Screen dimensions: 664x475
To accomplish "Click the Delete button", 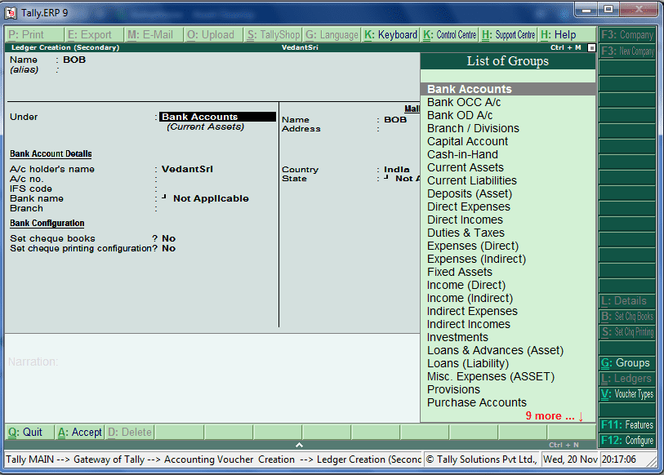I will tap(130, 433).
